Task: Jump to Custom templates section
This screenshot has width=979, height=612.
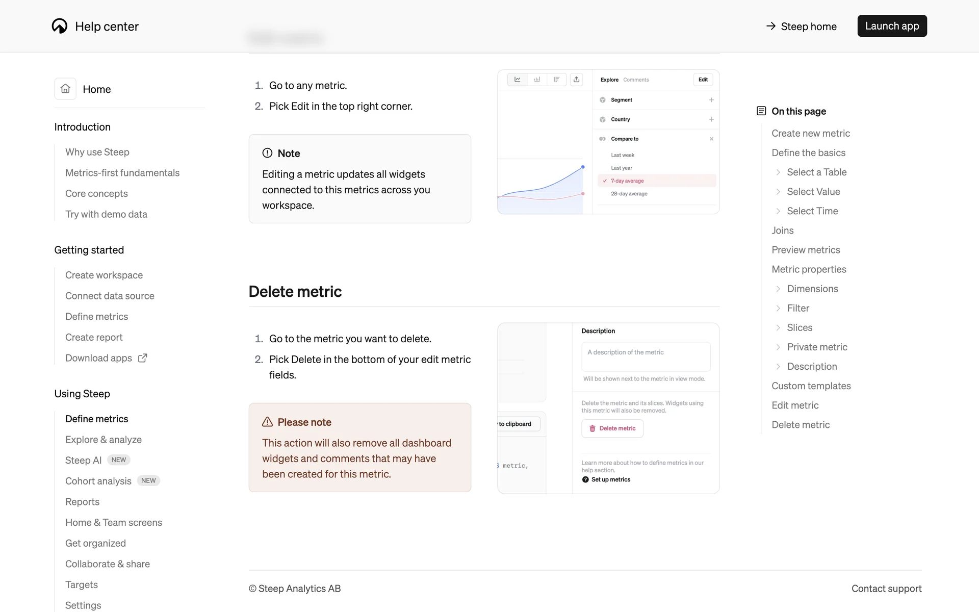Action: click(811, 386)
